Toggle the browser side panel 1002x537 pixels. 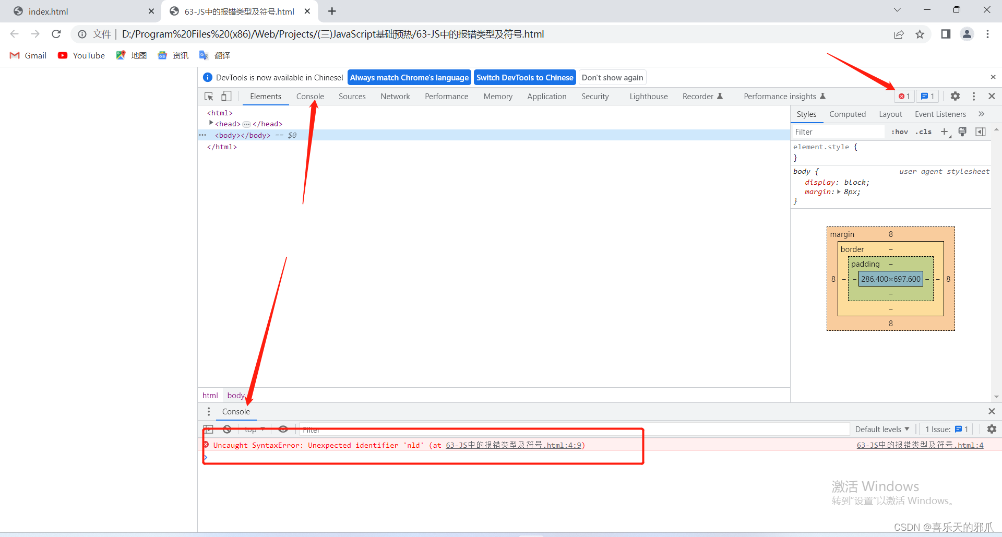(946, 34)
